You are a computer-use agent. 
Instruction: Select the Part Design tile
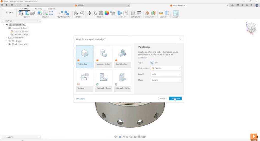(x=85, y=57)
